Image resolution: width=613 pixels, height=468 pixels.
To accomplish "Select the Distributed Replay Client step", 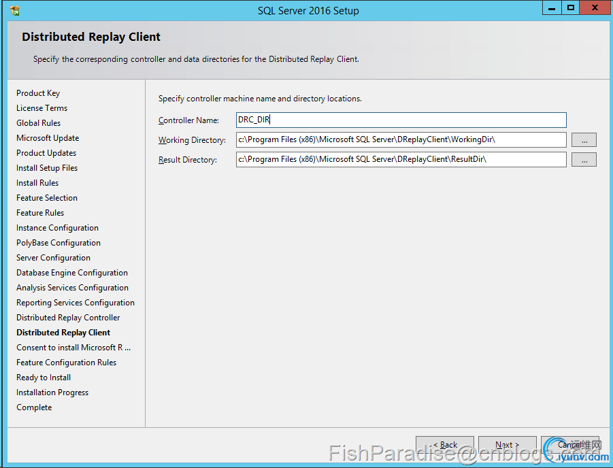I will tap(63, 333).
